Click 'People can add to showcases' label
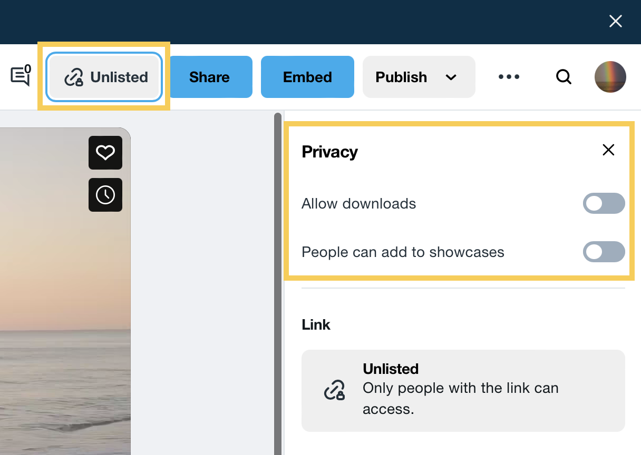Image resolution: width=641 pixels, height=455 pixels. tap(403, 252)
